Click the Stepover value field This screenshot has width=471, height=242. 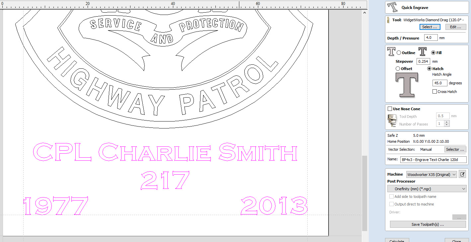[x=423, y=61]
